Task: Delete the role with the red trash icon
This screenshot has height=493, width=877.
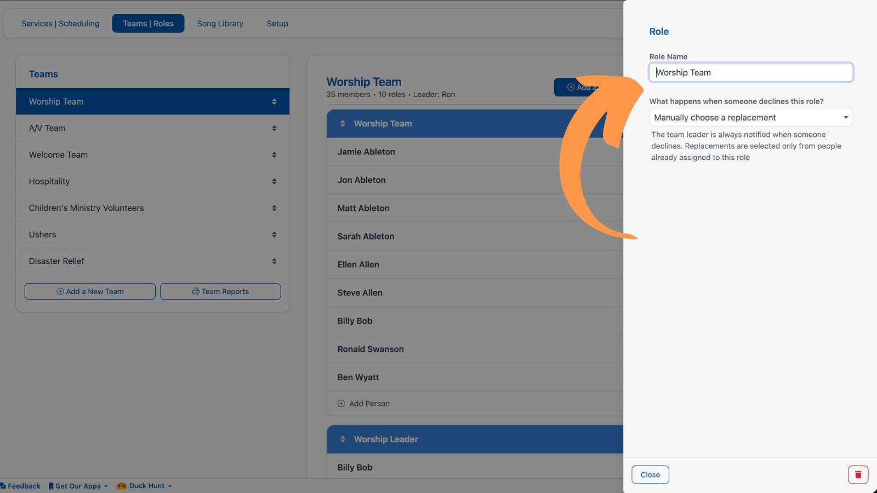Action: 858,474
